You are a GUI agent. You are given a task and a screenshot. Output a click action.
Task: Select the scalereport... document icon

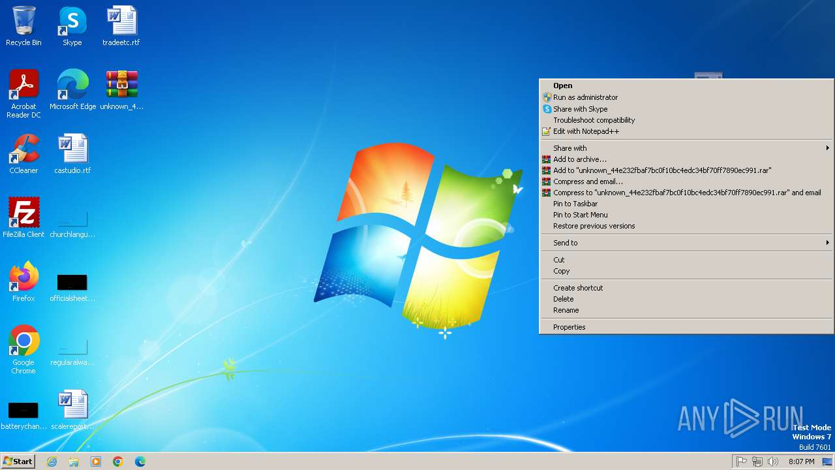click(x=72, y=410)
